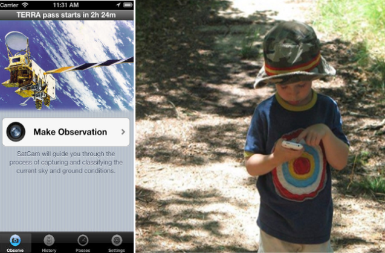Click the photo of boy holding phone

click(260, 126)
